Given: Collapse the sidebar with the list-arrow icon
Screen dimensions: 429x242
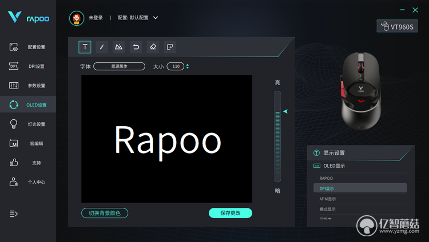Looking at the screenshot, I should (x=14, y=213).
